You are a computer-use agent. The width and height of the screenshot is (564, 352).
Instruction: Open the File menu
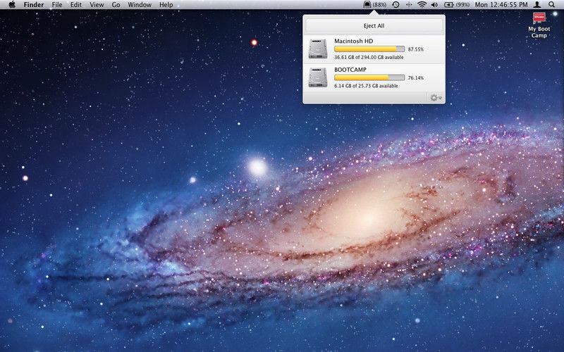[x=57, y=5]
